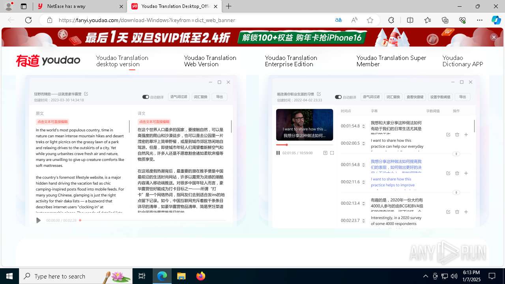505x284 pixels.
Task: Close the NetEase has a way tab
Action: tap(121, 6)
